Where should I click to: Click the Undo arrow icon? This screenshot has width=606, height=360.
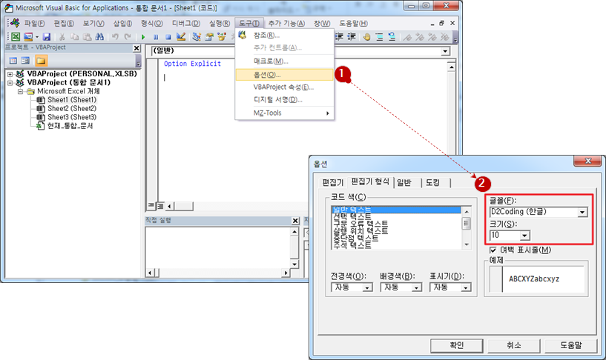click(115, 36)
